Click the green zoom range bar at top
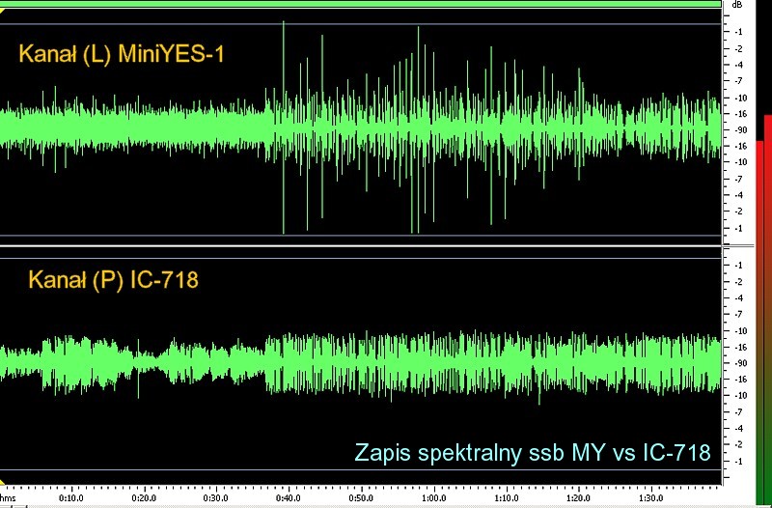 [362, 4]
